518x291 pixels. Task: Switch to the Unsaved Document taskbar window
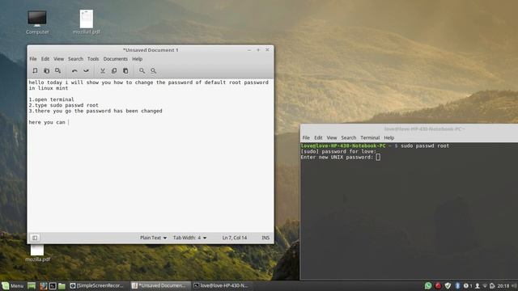161,285
